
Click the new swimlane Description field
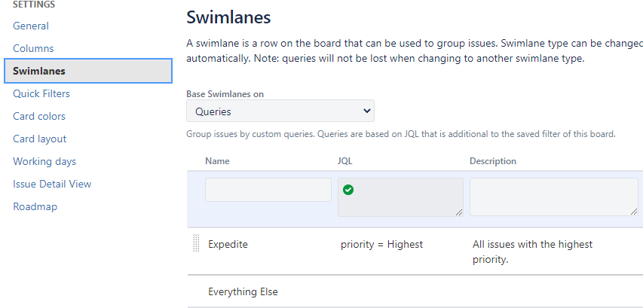pos(554,197)
